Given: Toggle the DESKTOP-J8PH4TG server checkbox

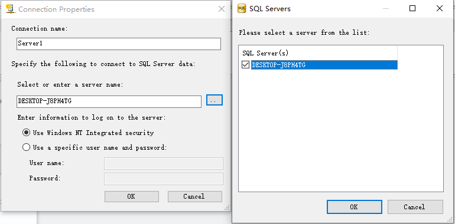Looking at the screenshot, I should 245,65.
